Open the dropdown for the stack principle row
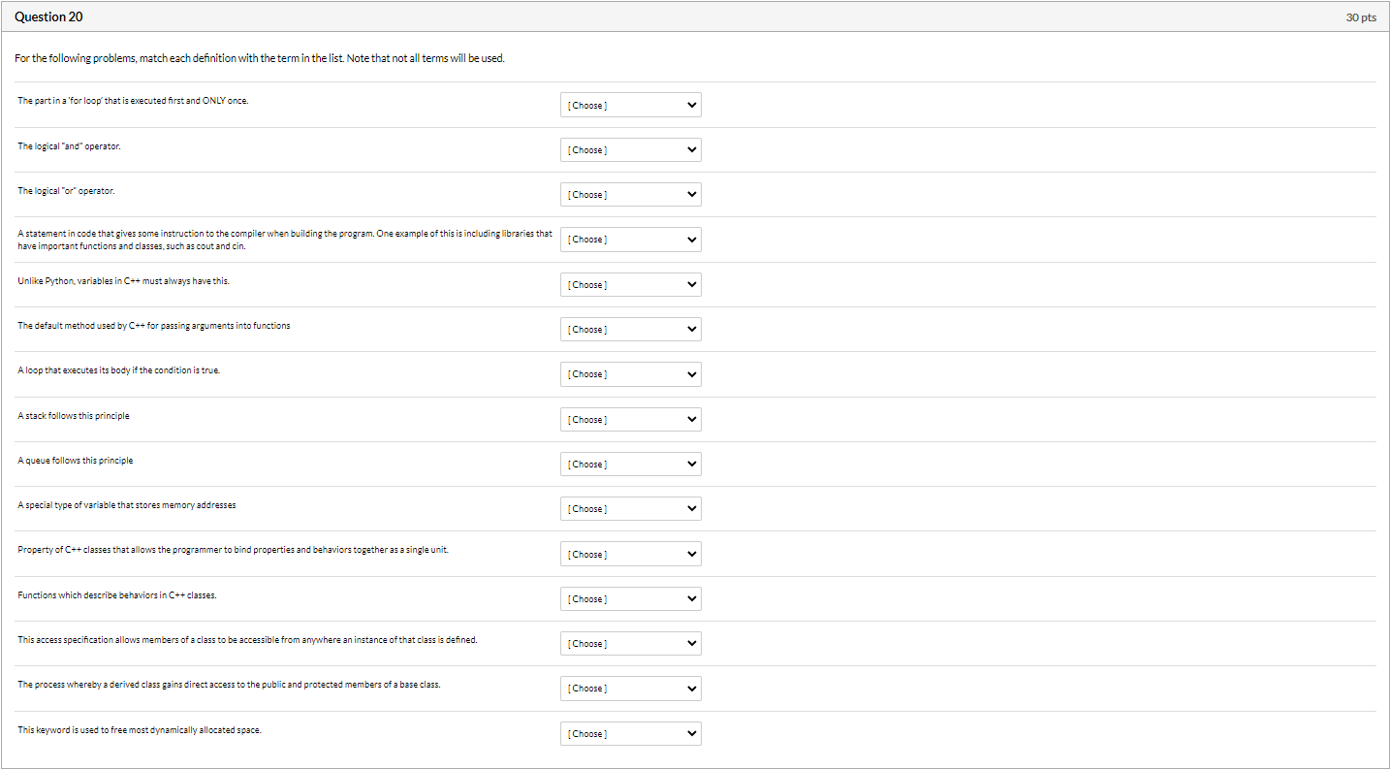Image resolution: width=1391 pixels, height=770 pixels. click(631, 420)
